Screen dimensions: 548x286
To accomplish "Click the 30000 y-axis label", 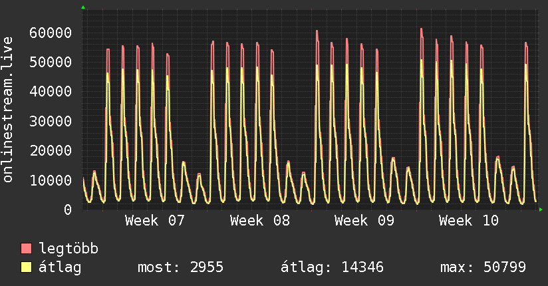I will point(51,121).
